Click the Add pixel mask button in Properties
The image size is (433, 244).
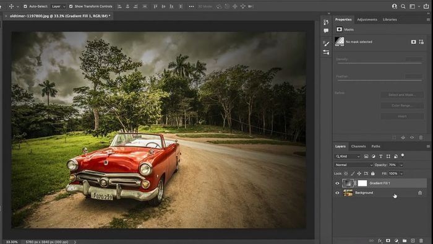(413, 41)
